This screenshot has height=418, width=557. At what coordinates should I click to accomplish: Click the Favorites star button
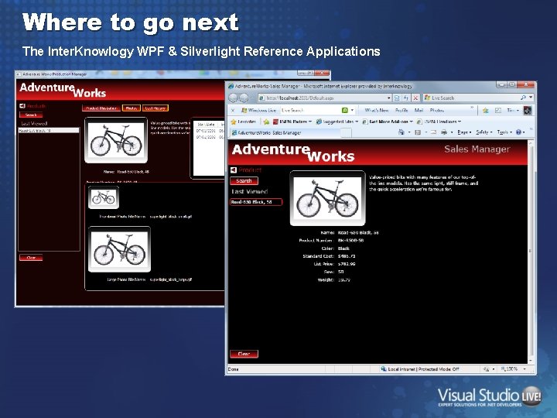[244, 122]
